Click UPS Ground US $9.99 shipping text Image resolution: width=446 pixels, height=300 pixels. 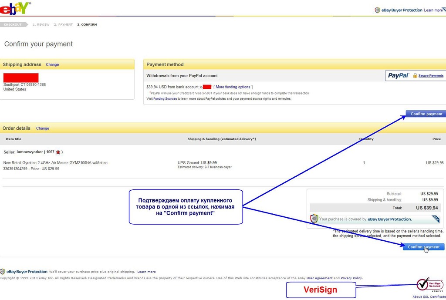pyautogui.click(x=197, y=163)
